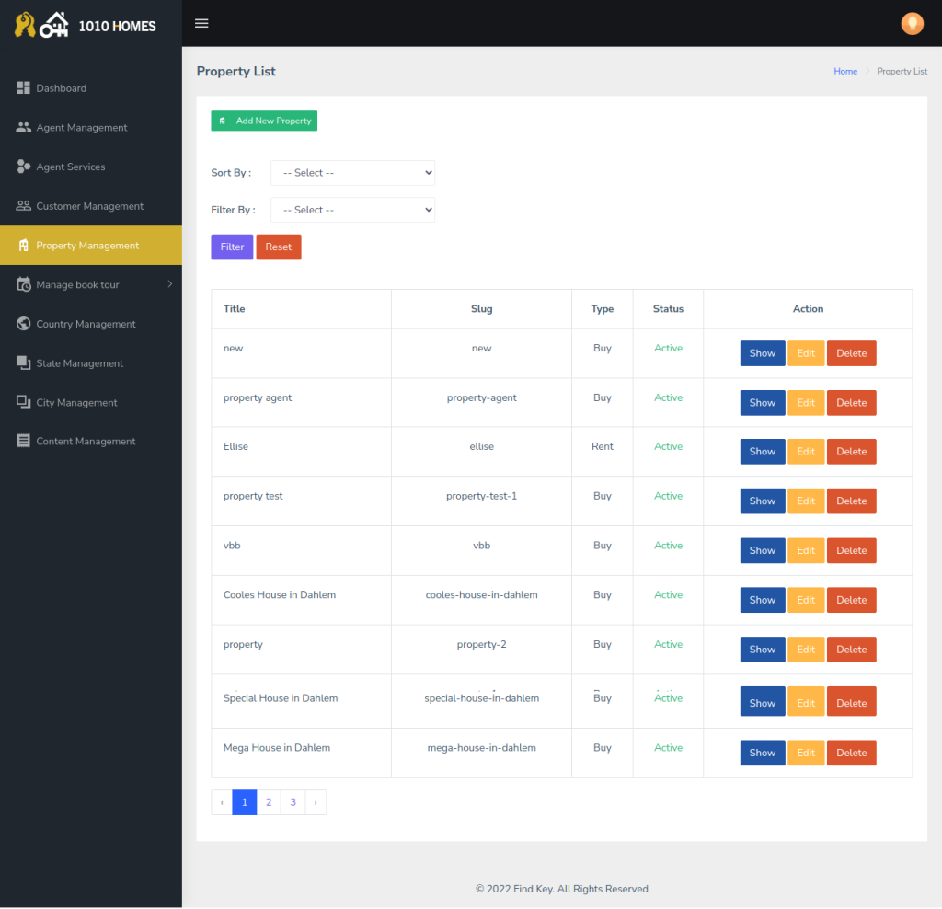Open the user avatar icon in header

click(x=911, y=24)
